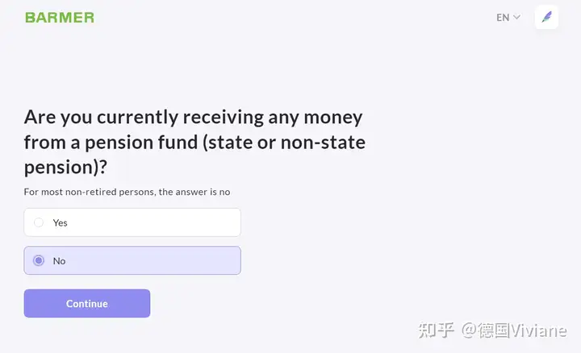Click the Yes option label text
Viewport: 581px width, 353px height.
[61, 222]
